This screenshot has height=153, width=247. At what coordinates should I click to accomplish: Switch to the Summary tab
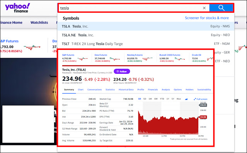click(x=69, y=90)
